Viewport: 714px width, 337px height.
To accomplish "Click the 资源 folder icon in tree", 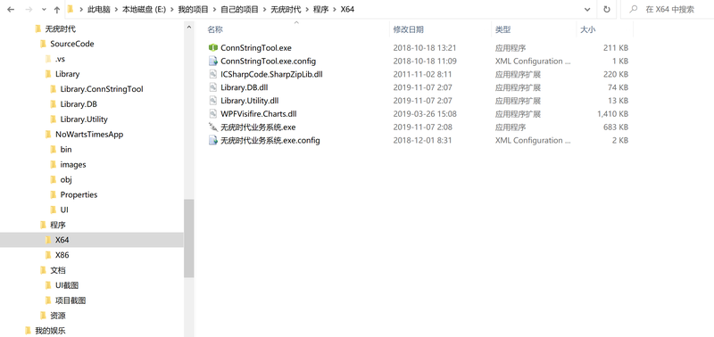I will point(43,316).
